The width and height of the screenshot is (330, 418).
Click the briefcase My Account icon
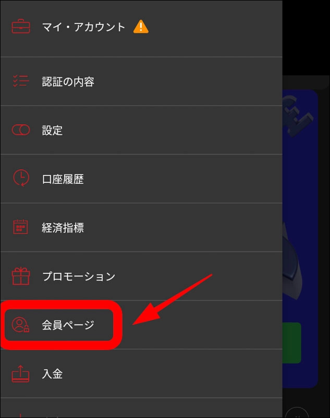(21, 27)
